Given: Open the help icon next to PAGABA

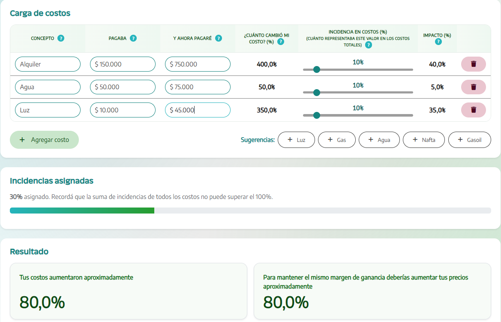Looking at the screenshot, I should click(133, 38).
